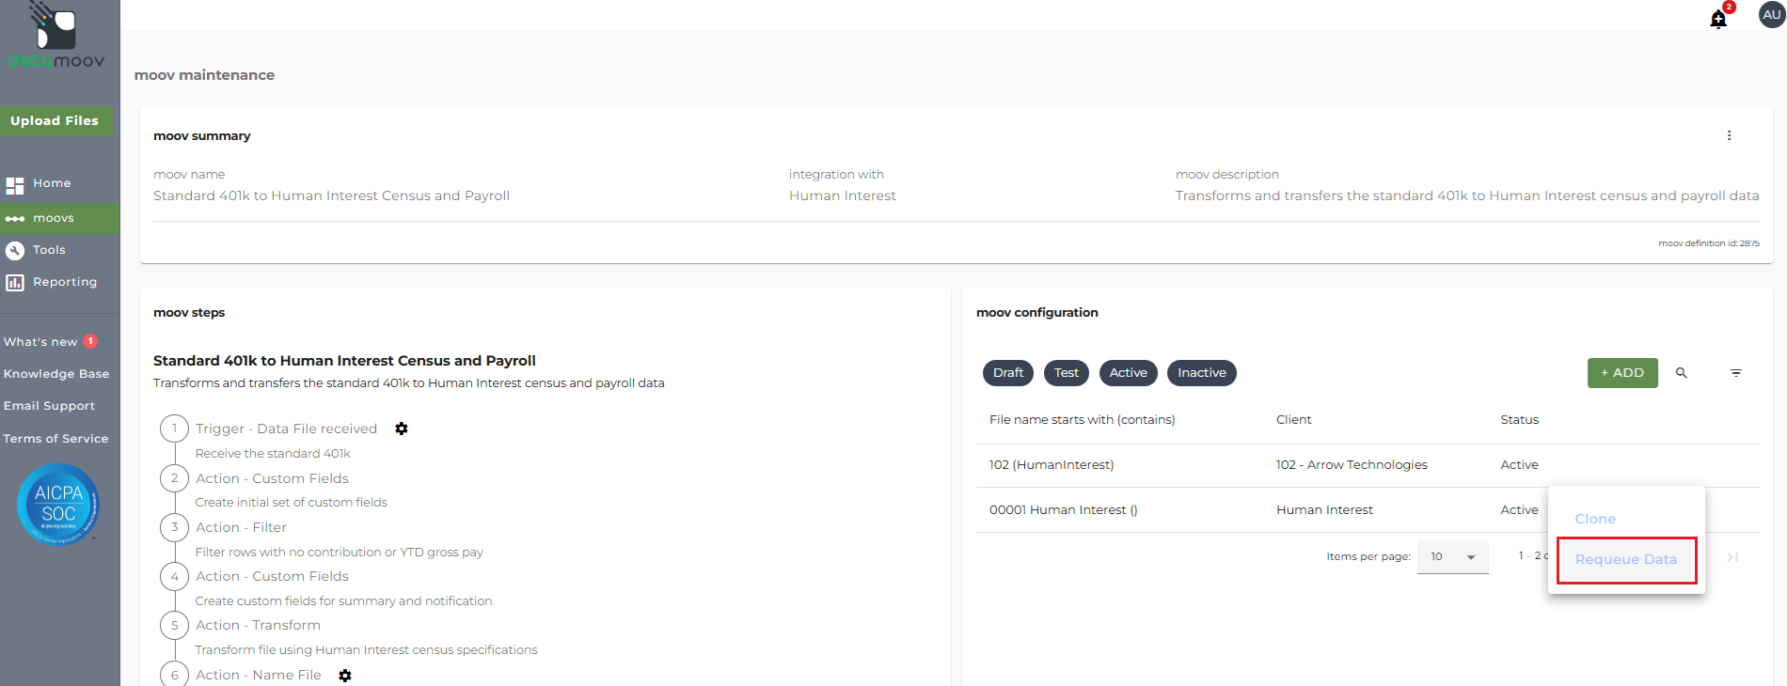The height and width of the screenshot is (686, 1787).
Task: Choose Requeue Data from the context menu
Action: 1626,559
